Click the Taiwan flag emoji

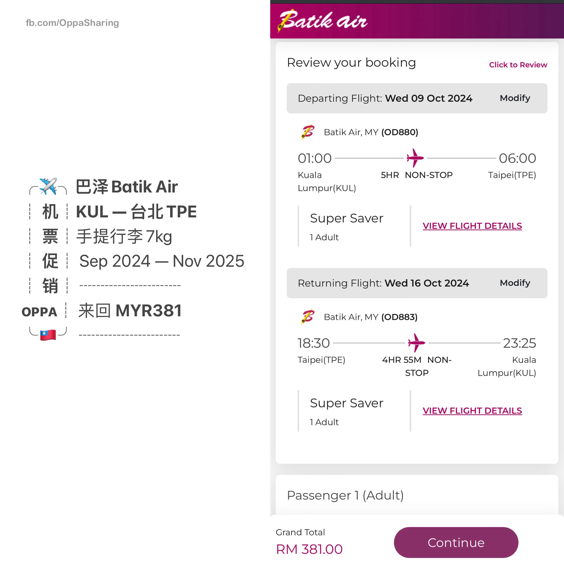(x=48, y=335)
